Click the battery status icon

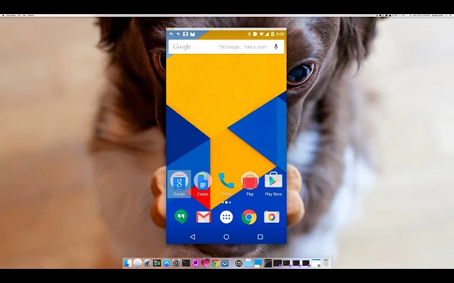click(272, 34)
